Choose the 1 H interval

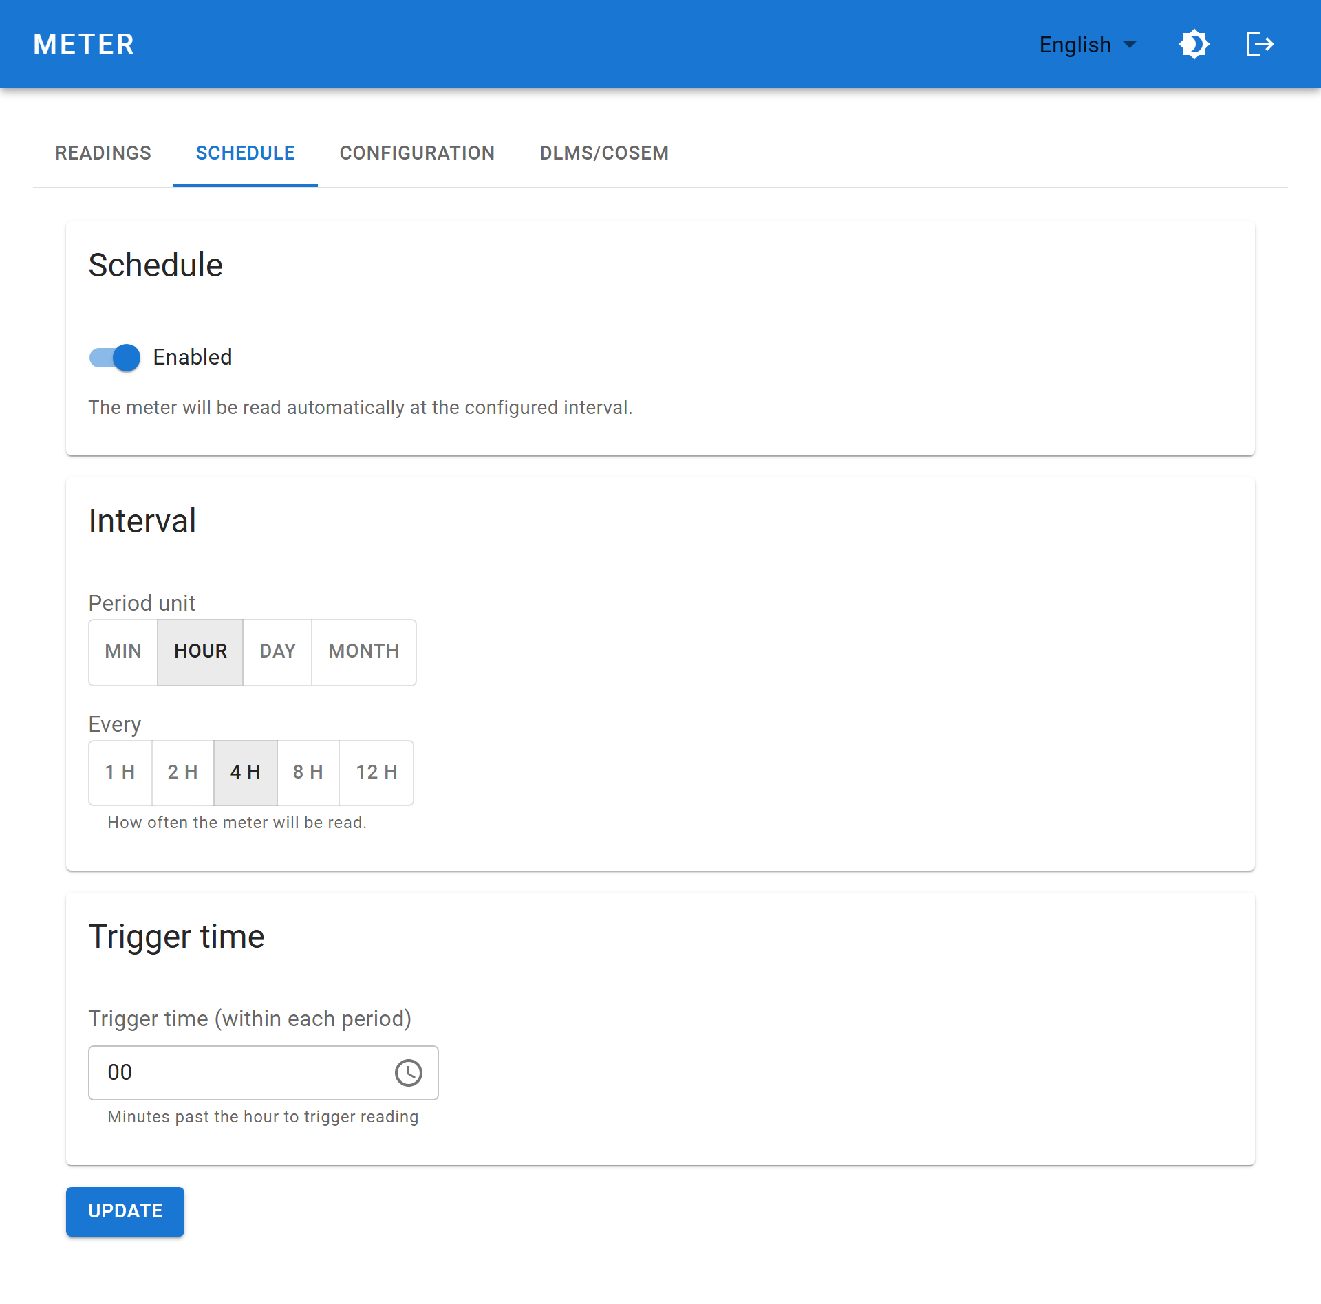[x=120, y=772]
